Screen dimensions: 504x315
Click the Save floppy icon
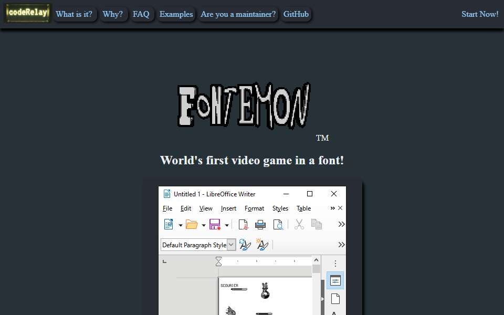pos(215,224)
